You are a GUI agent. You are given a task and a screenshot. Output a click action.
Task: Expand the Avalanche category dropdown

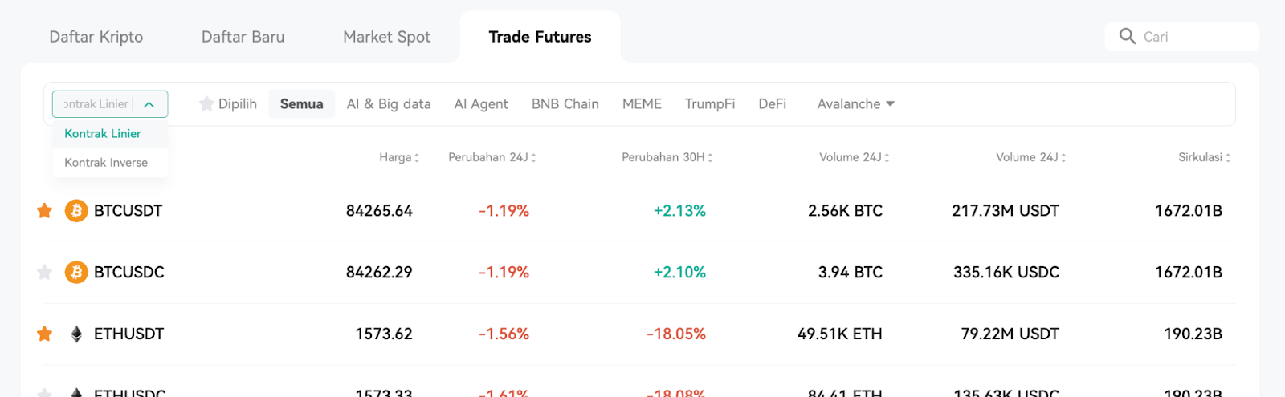(x=856, y=104)
